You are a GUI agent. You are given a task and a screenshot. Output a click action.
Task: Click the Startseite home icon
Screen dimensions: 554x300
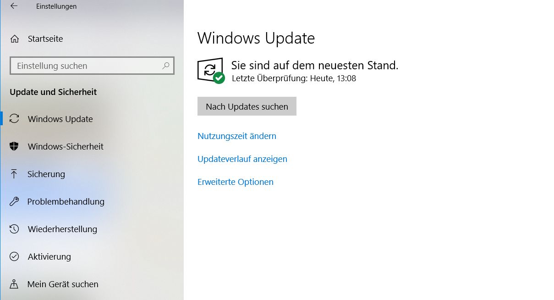click(15, 39)
